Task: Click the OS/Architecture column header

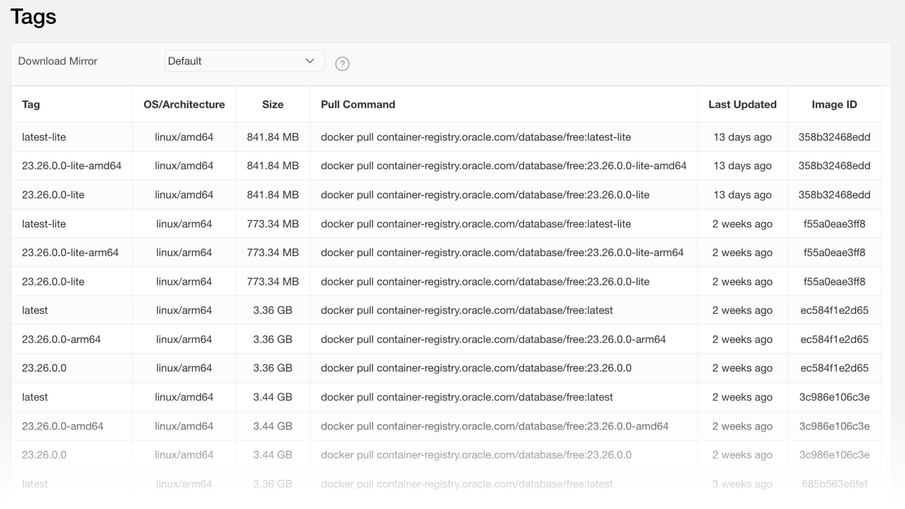Action: coord(184,105)
